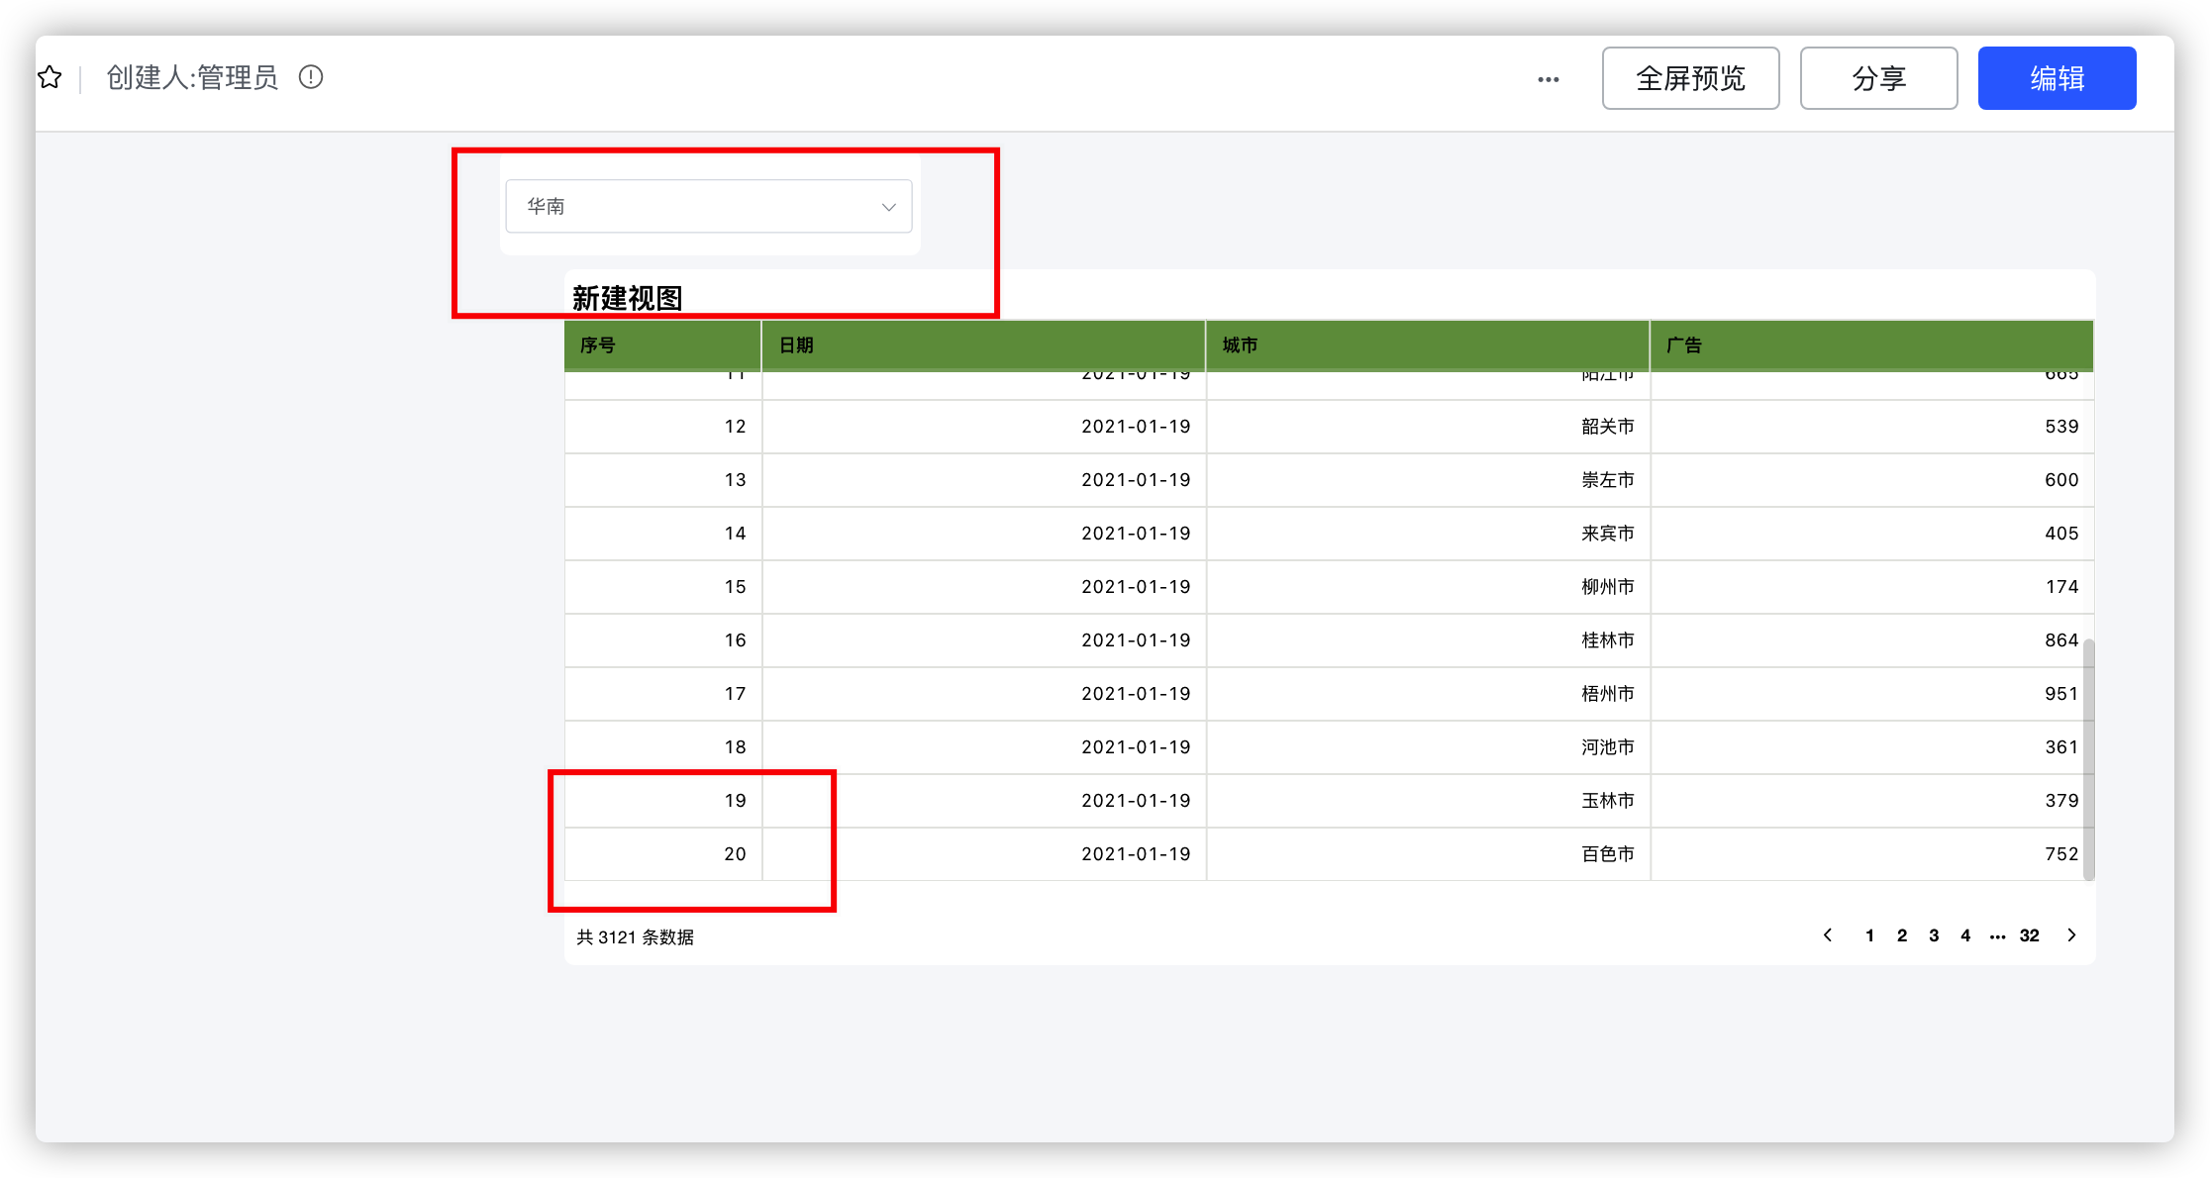2210x1178 pixels.
Task: Jump to pagination page 2
Action: (1901, 935)
